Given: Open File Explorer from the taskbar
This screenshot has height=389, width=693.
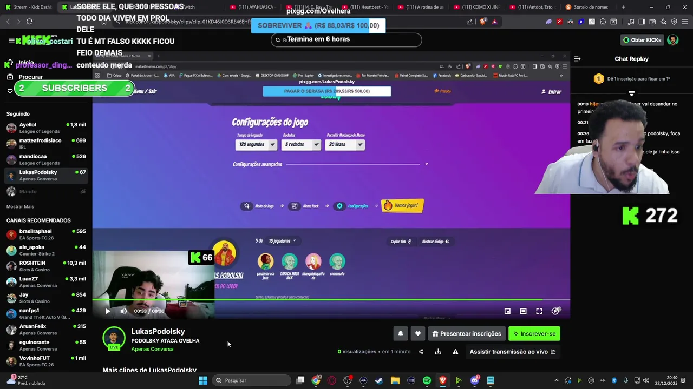Looking at the screenshot, I should click(x=395, y=380).
